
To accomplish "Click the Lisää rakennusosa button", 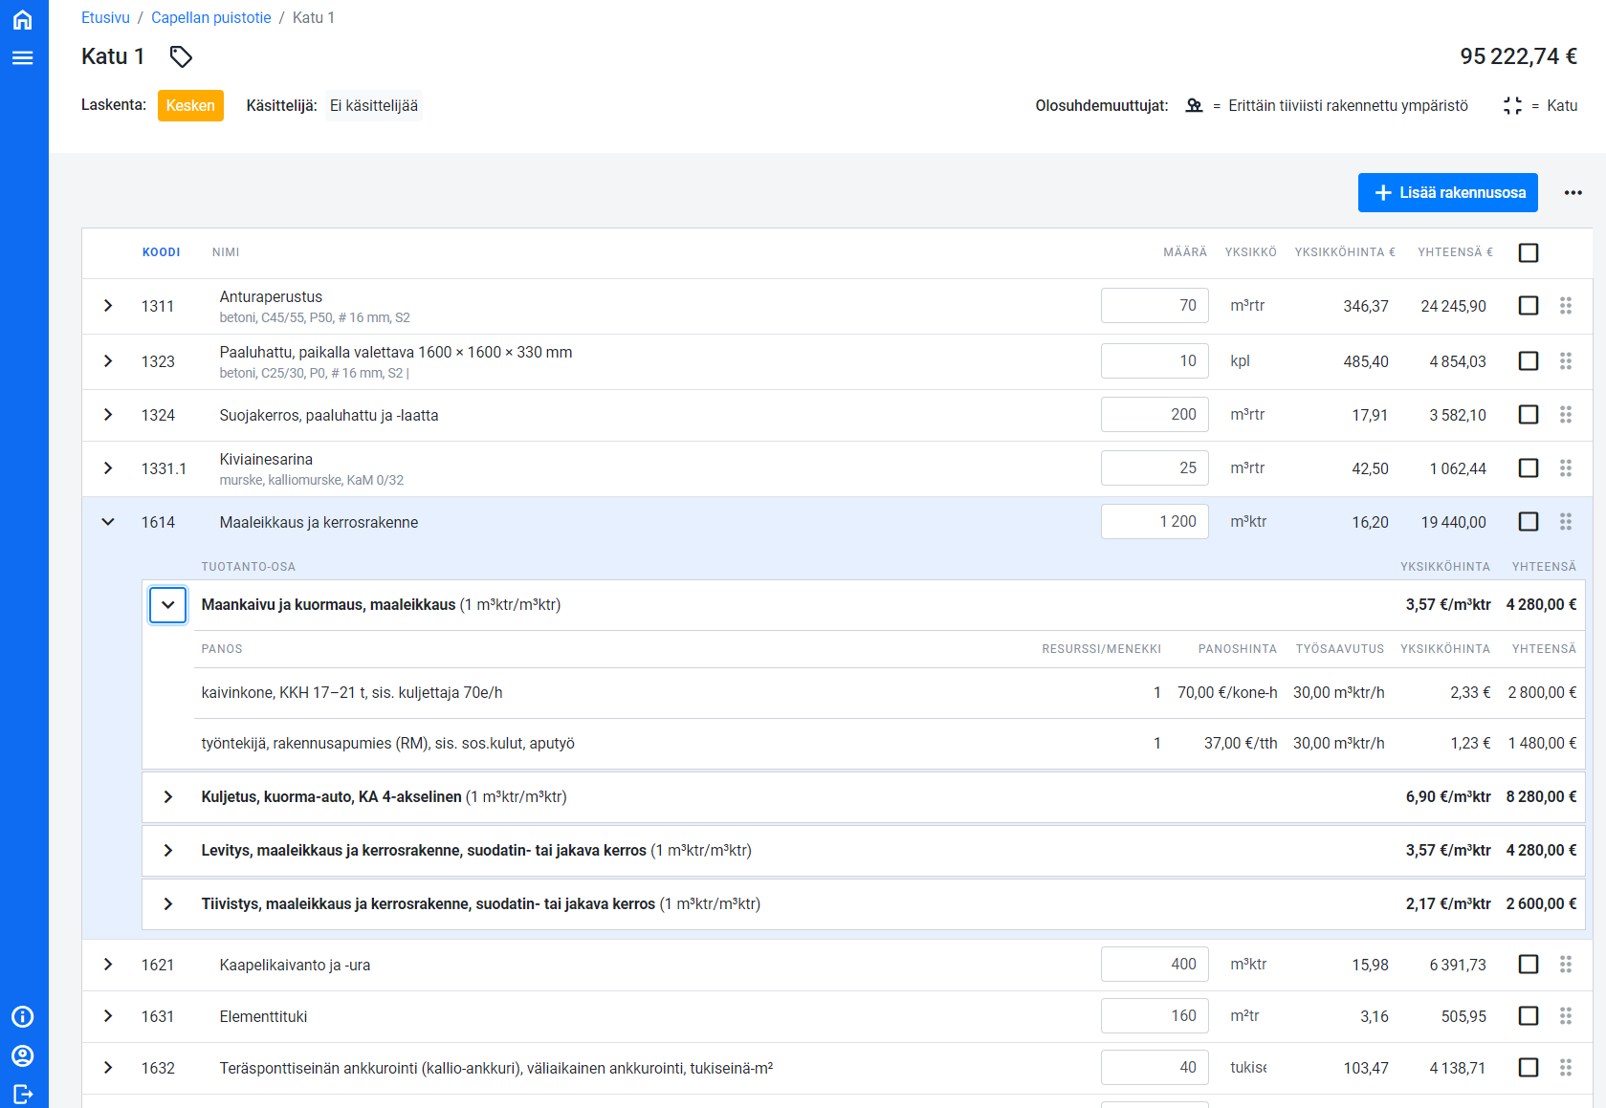I will (x=1447, y=193).
